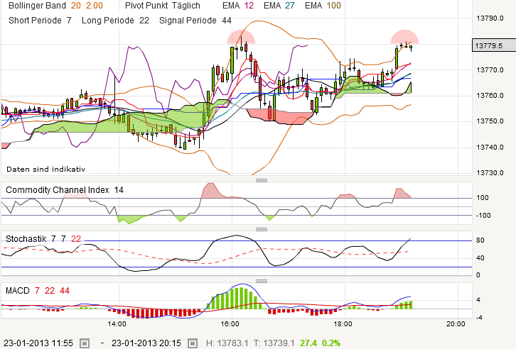Grab the divider handle above Stochastik panel
The width and height of the screenshot is (516, 349).
(x=262, y=229)
